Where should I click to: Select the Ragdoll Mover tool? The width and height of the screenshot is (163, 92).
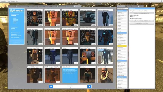click(x=122, y=70)
